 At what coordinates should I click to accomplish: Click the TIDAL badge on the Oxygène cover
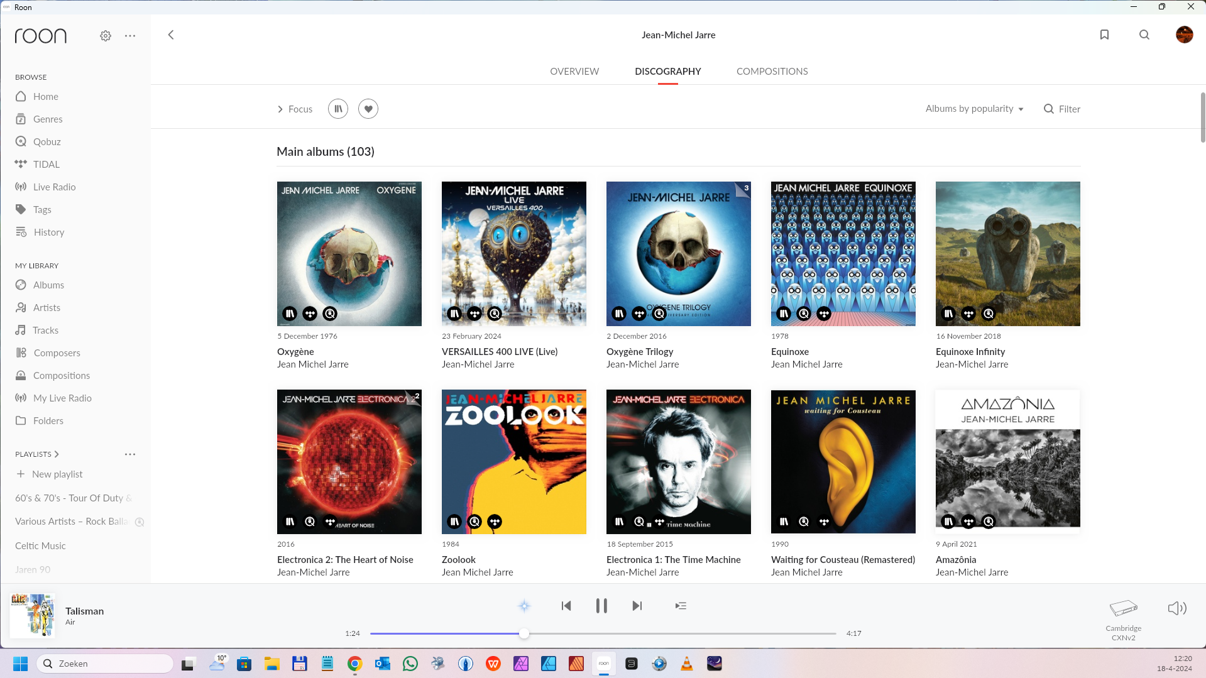coord(310,313)
